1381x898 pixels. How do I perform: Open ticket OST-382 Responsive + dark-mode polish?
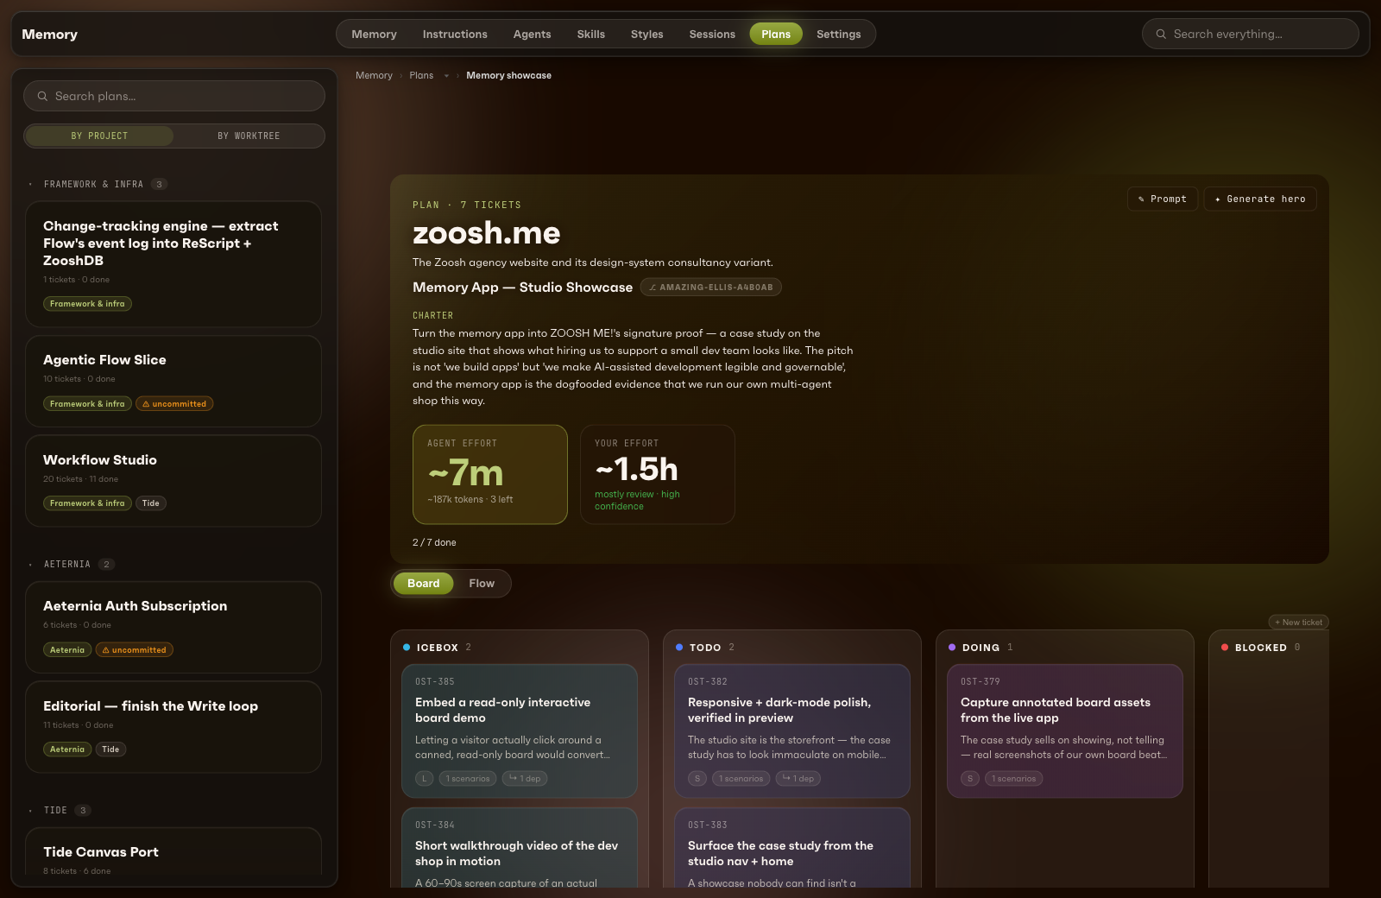coord(792,731)
